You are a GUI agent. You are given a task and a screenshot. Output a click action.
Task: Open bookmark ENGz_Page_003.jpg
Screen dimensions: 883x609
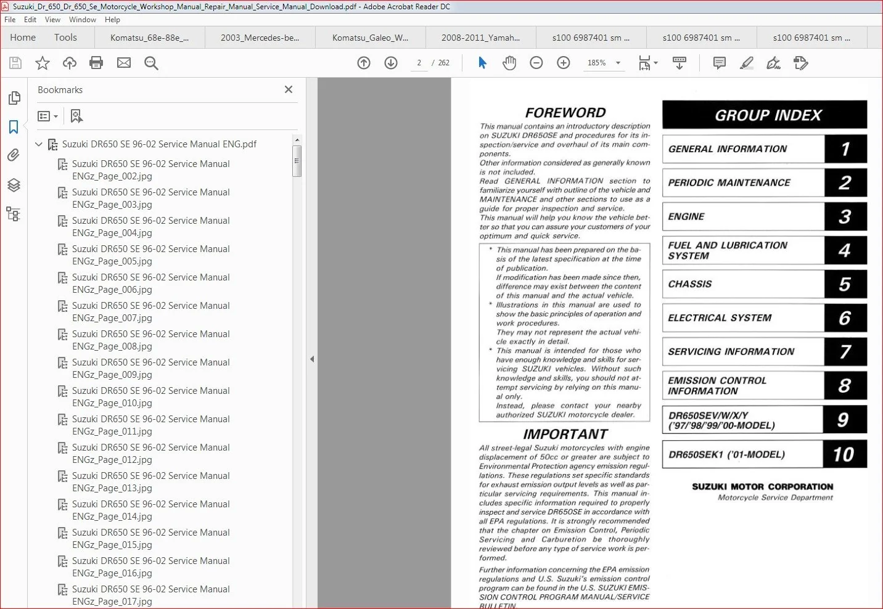pyautogui.click(x=150, y=198)
